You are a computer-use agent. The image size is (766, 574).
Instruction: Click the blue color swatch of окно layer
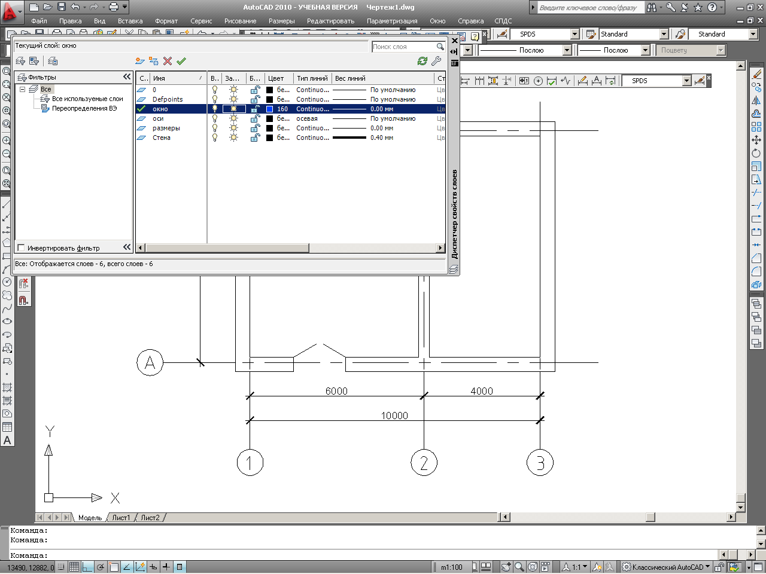(x=269, y=109)
